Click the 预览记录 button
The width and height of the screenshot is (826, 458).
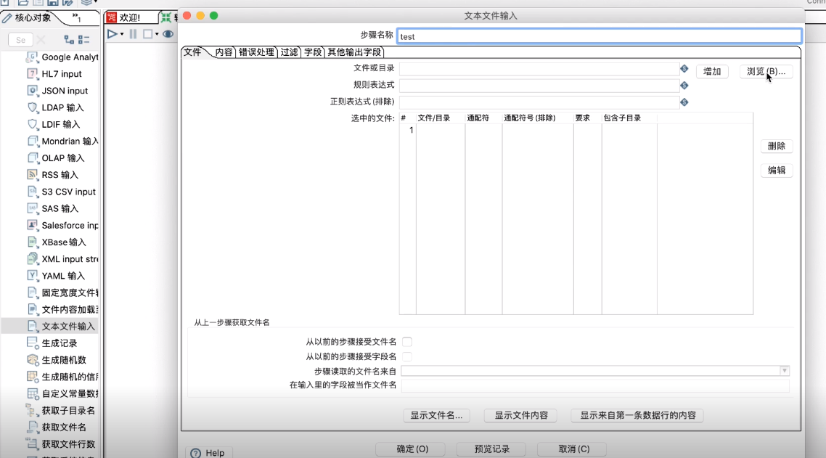pyautogui.click(x=491, y=449)
